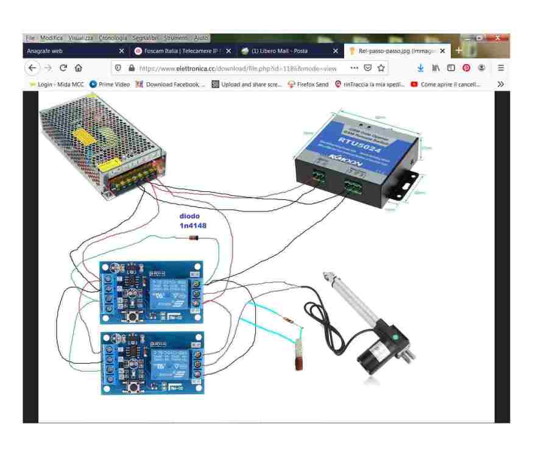The width and height of the screenshot is (533, 457).
Task: Expand the bookmarks overflow chevron
Action: [x=501, y=84]
